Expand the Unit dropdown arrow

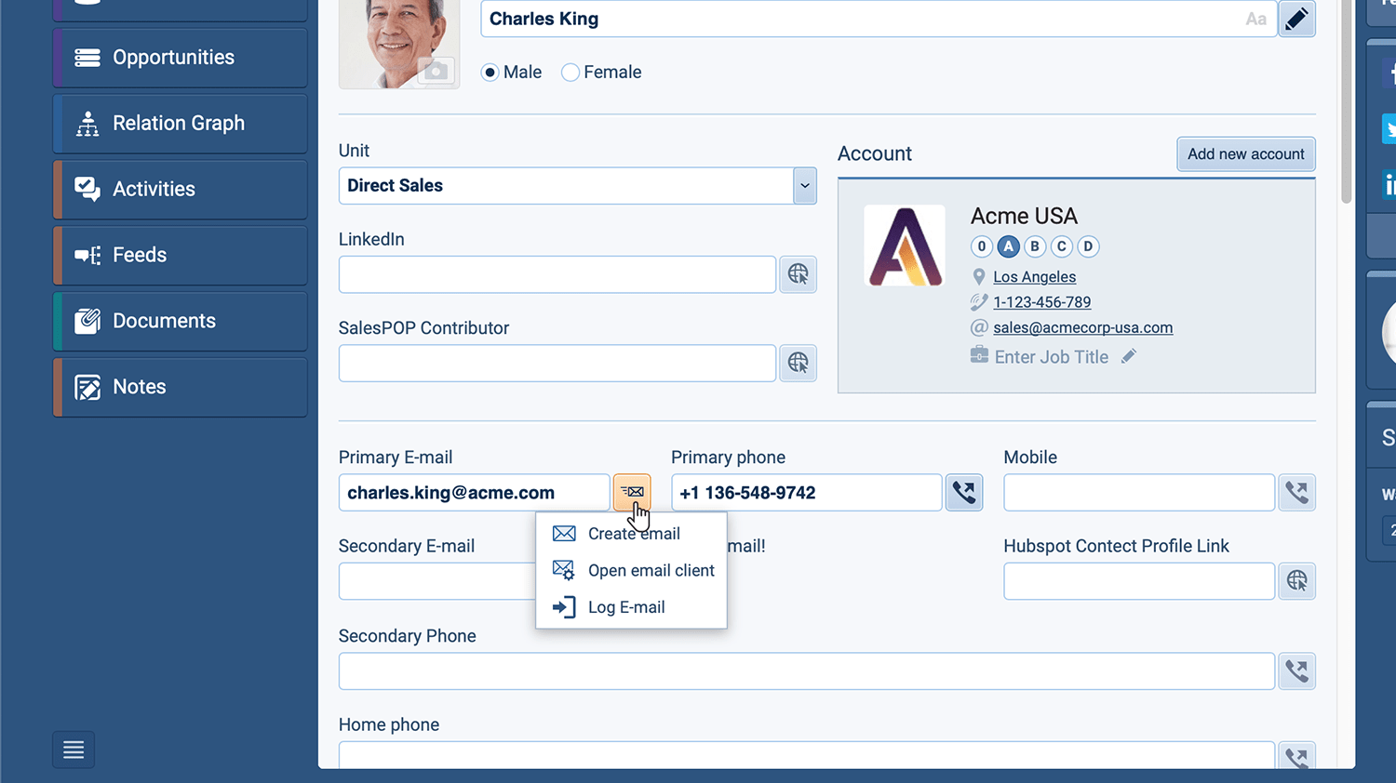tap(804, 186)
